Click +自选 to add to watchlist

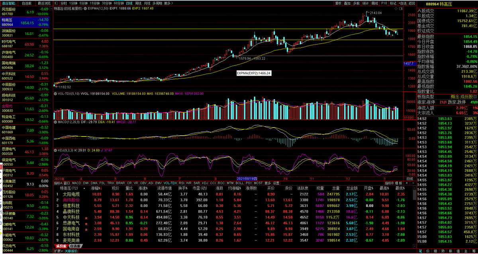pos(402,3)
